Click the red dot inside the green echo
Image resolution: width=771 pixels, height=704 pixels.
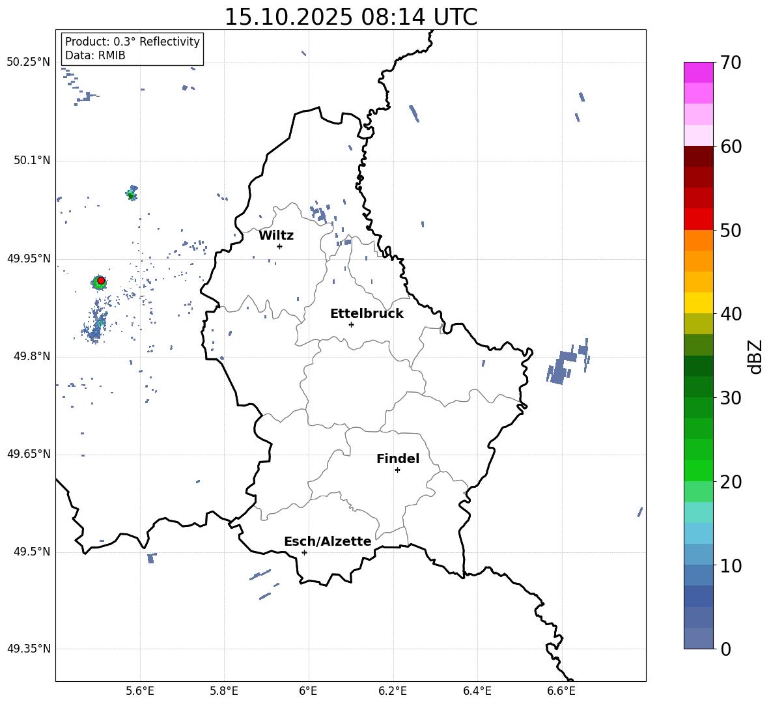tap(101, 280)
